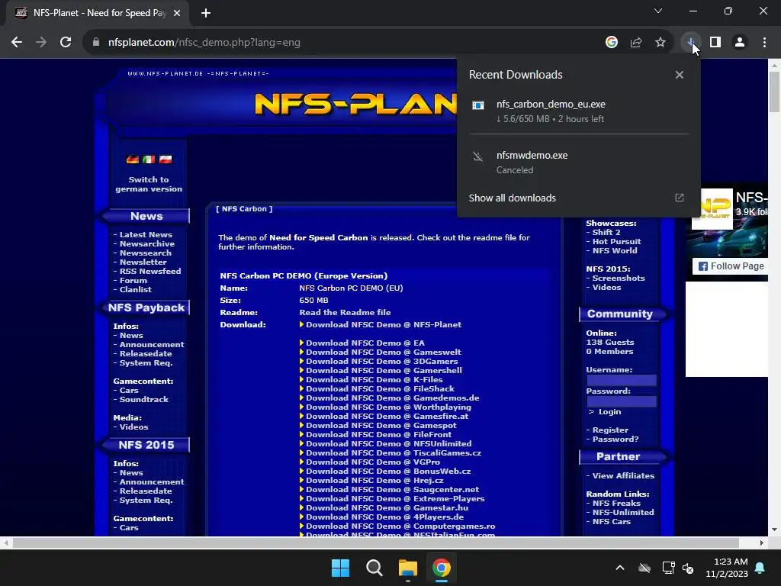Open the RSS Newsfeed link
The width and height of the screenshot is (781, 586).
tap(150, 271)
